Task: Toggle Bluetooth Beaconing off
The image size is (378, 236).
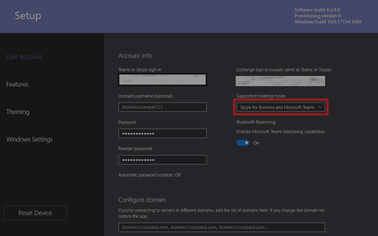Action: pos(243,143)
